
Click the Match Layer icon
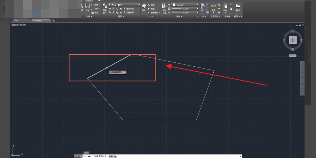click(124, 13)
